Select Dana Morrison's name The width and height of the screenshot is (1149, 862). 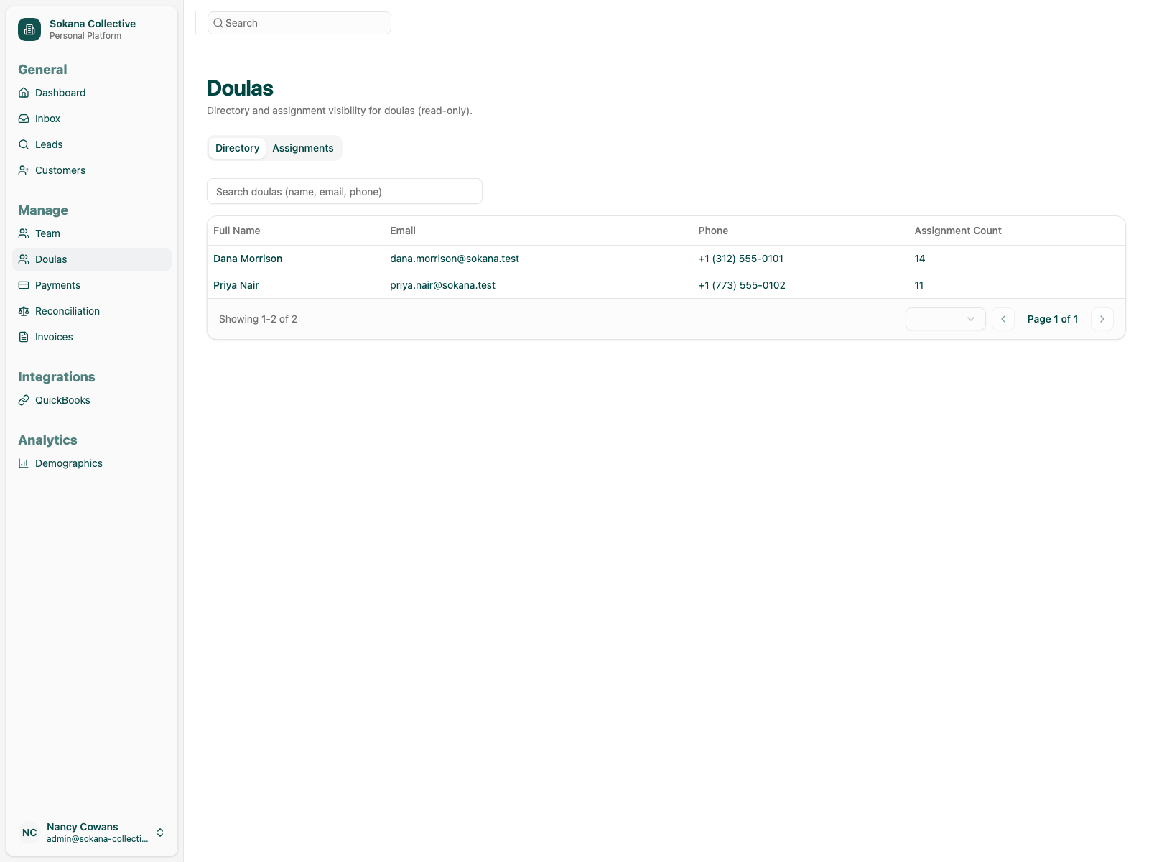(248, 259)
